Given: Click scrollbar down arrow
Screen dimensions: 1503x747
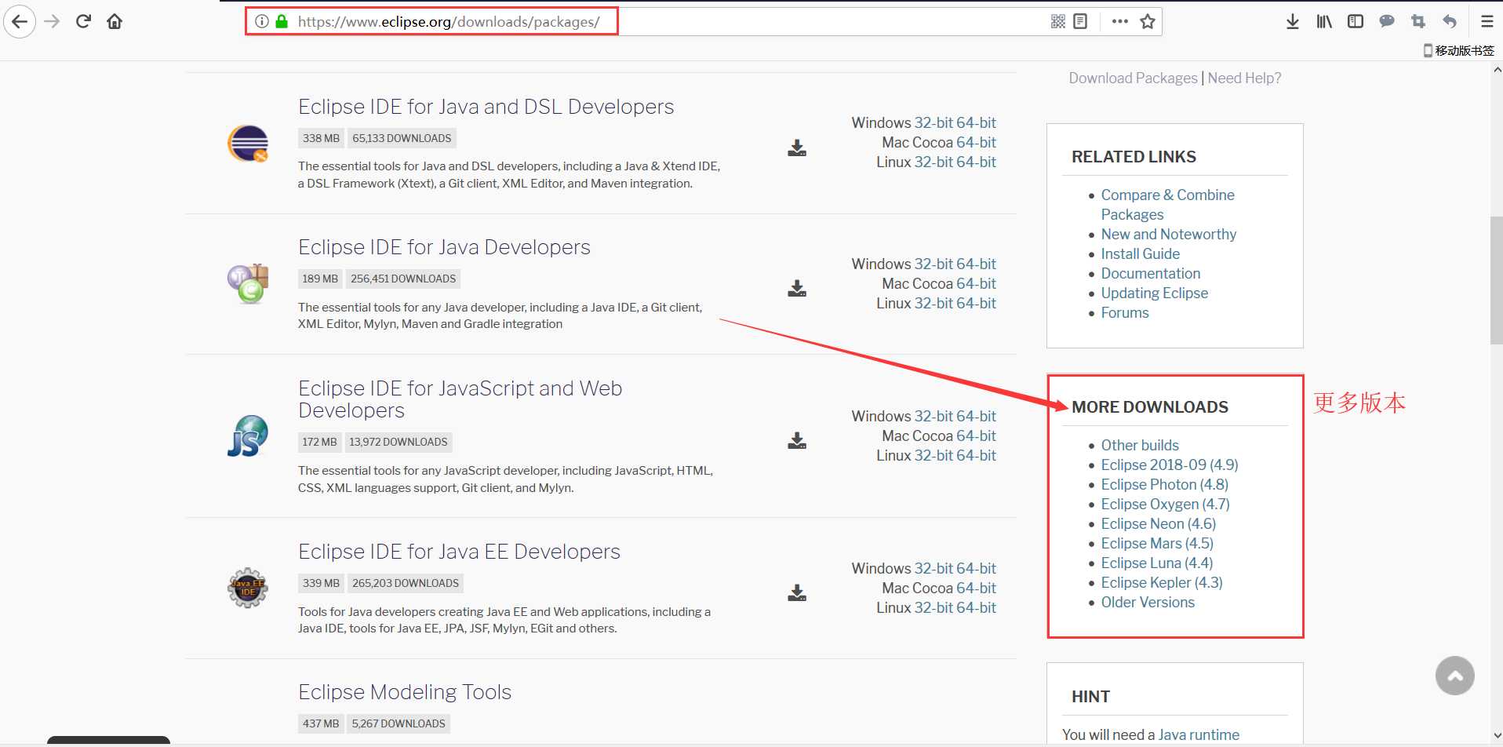Looking at the screenshot, I should coord(1497,736).
